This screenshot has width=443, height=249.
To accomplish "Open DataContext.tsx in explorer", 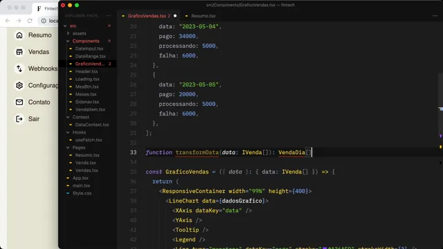I will 92,124.
